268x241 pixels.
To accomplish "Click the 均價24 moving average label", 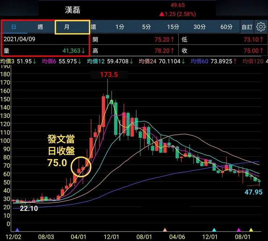I will click(147, 61).
